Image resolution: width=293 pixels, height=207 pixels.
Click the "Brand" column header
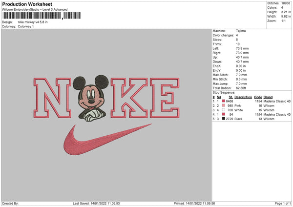268,97
